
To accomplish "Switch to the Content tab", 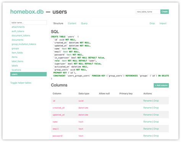I will pyautogui.click(x=72, y=23).
